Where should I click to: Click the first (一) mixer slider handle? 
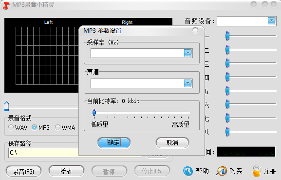[x=227, y=36]
